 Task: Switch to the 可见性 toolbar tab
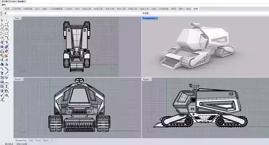(68, 9)
